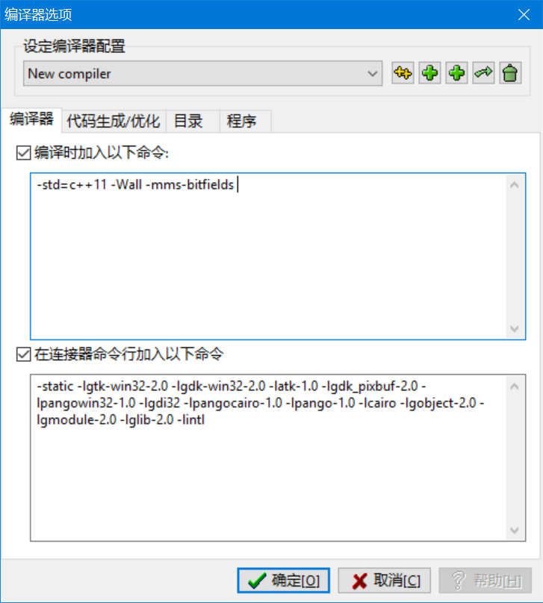Click the green plus beside the rename arrow
The height and width of the screenshot is (603, 543).
(457, 72)
